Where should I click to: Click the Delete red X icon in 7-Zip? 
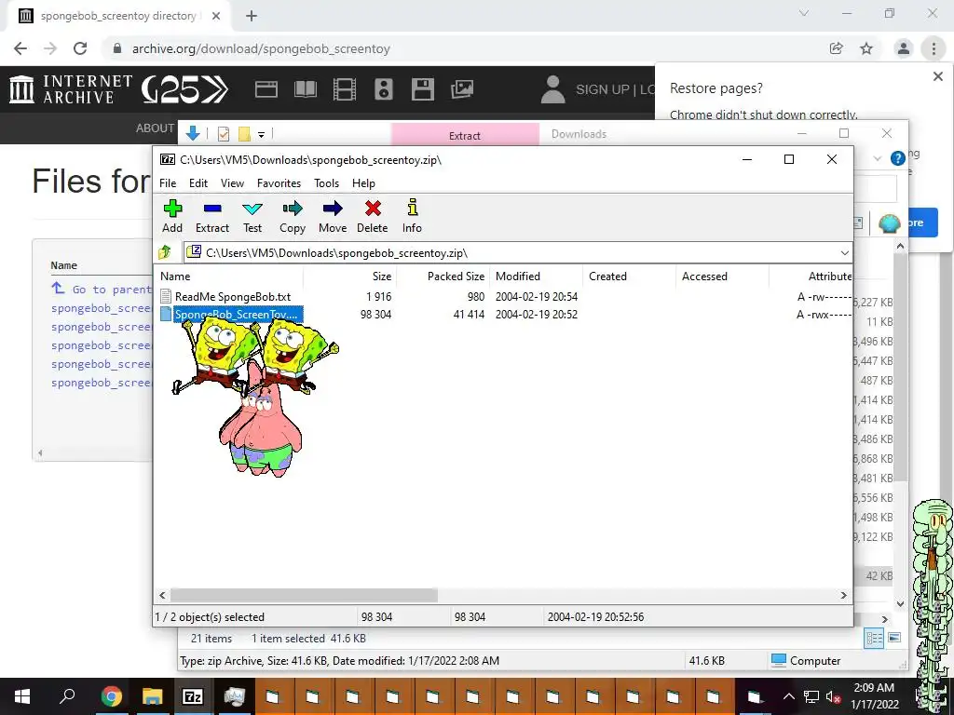click(x=373, y=209)
